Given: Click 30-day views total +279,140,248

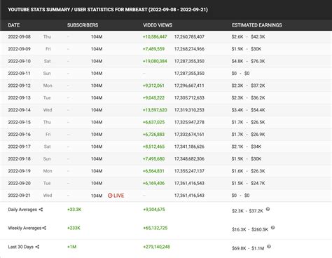Looking at the screenshot, I should pyautogui.click(x=156, y=247).
